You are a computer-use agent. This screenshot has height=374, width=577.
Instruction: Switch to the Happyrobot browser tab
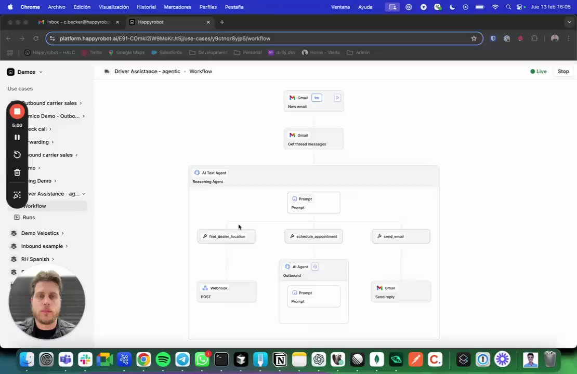(169, 22)
